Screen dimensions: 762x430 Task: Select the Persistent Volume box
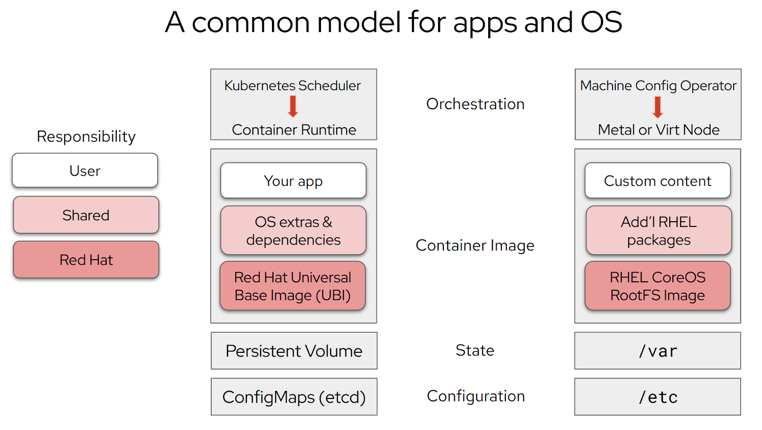pos(294,351)
